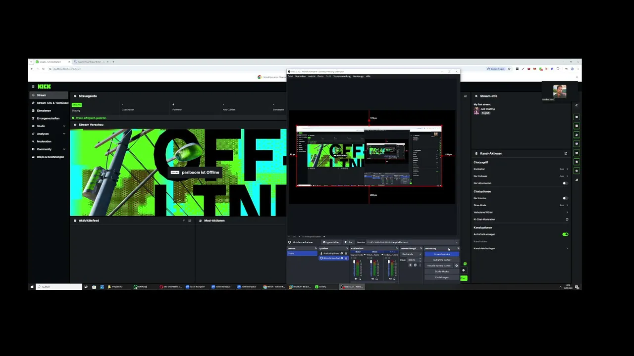Open KI-Chat-Moderation external link
This screenshot has width=634, height=356.
pyautogui.click(x=567, y=220)
